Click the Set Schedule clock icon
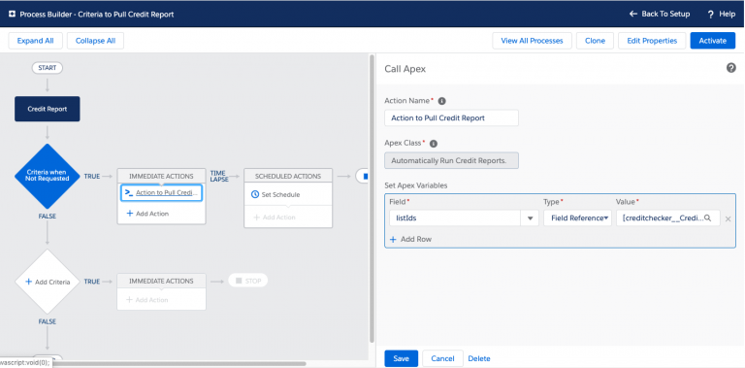Image resolution: width=745 pixels, height=368 pixels. (255, 194)
